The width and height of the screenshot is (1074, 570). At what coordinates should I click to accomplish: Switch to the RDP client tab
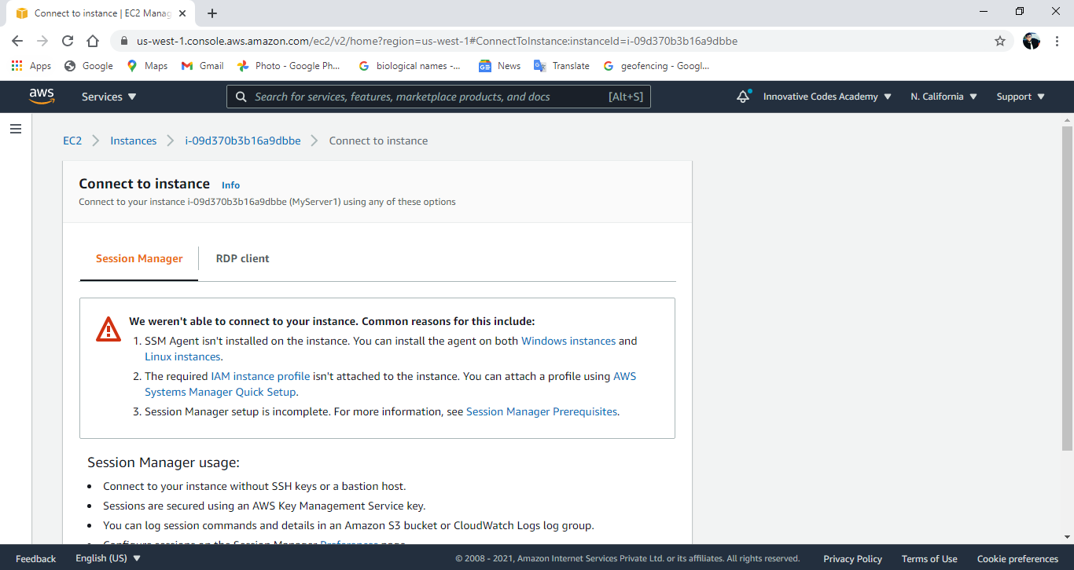pos(242,258)
